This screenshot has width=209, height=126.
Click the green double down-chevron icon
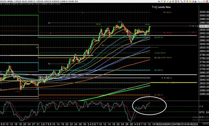(165, 1)
